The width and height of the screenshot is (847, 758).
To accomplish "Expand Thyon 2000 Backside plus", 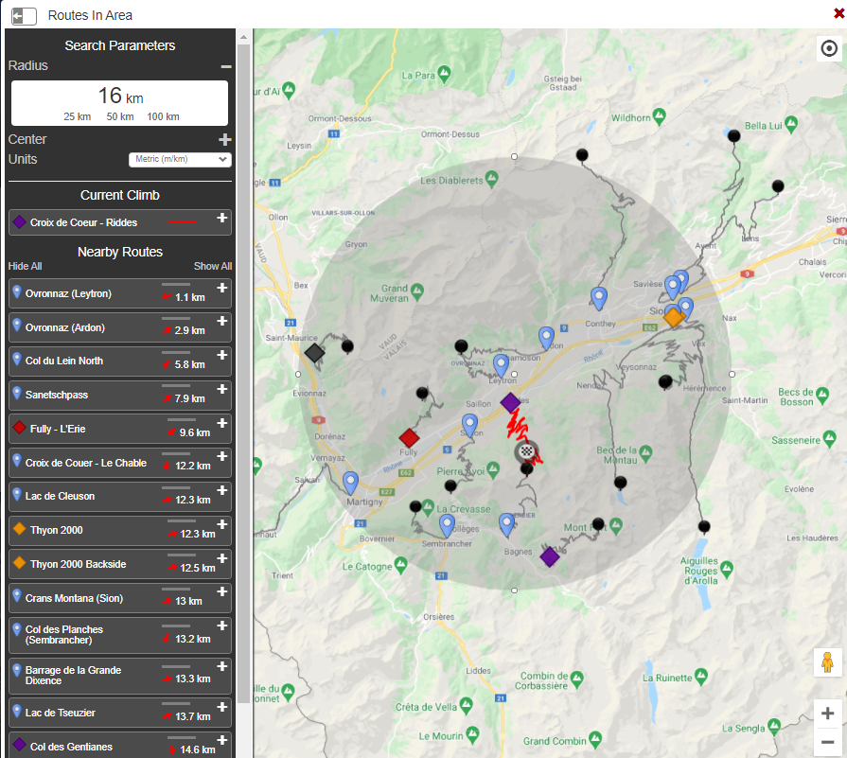I will click(221, 558).
